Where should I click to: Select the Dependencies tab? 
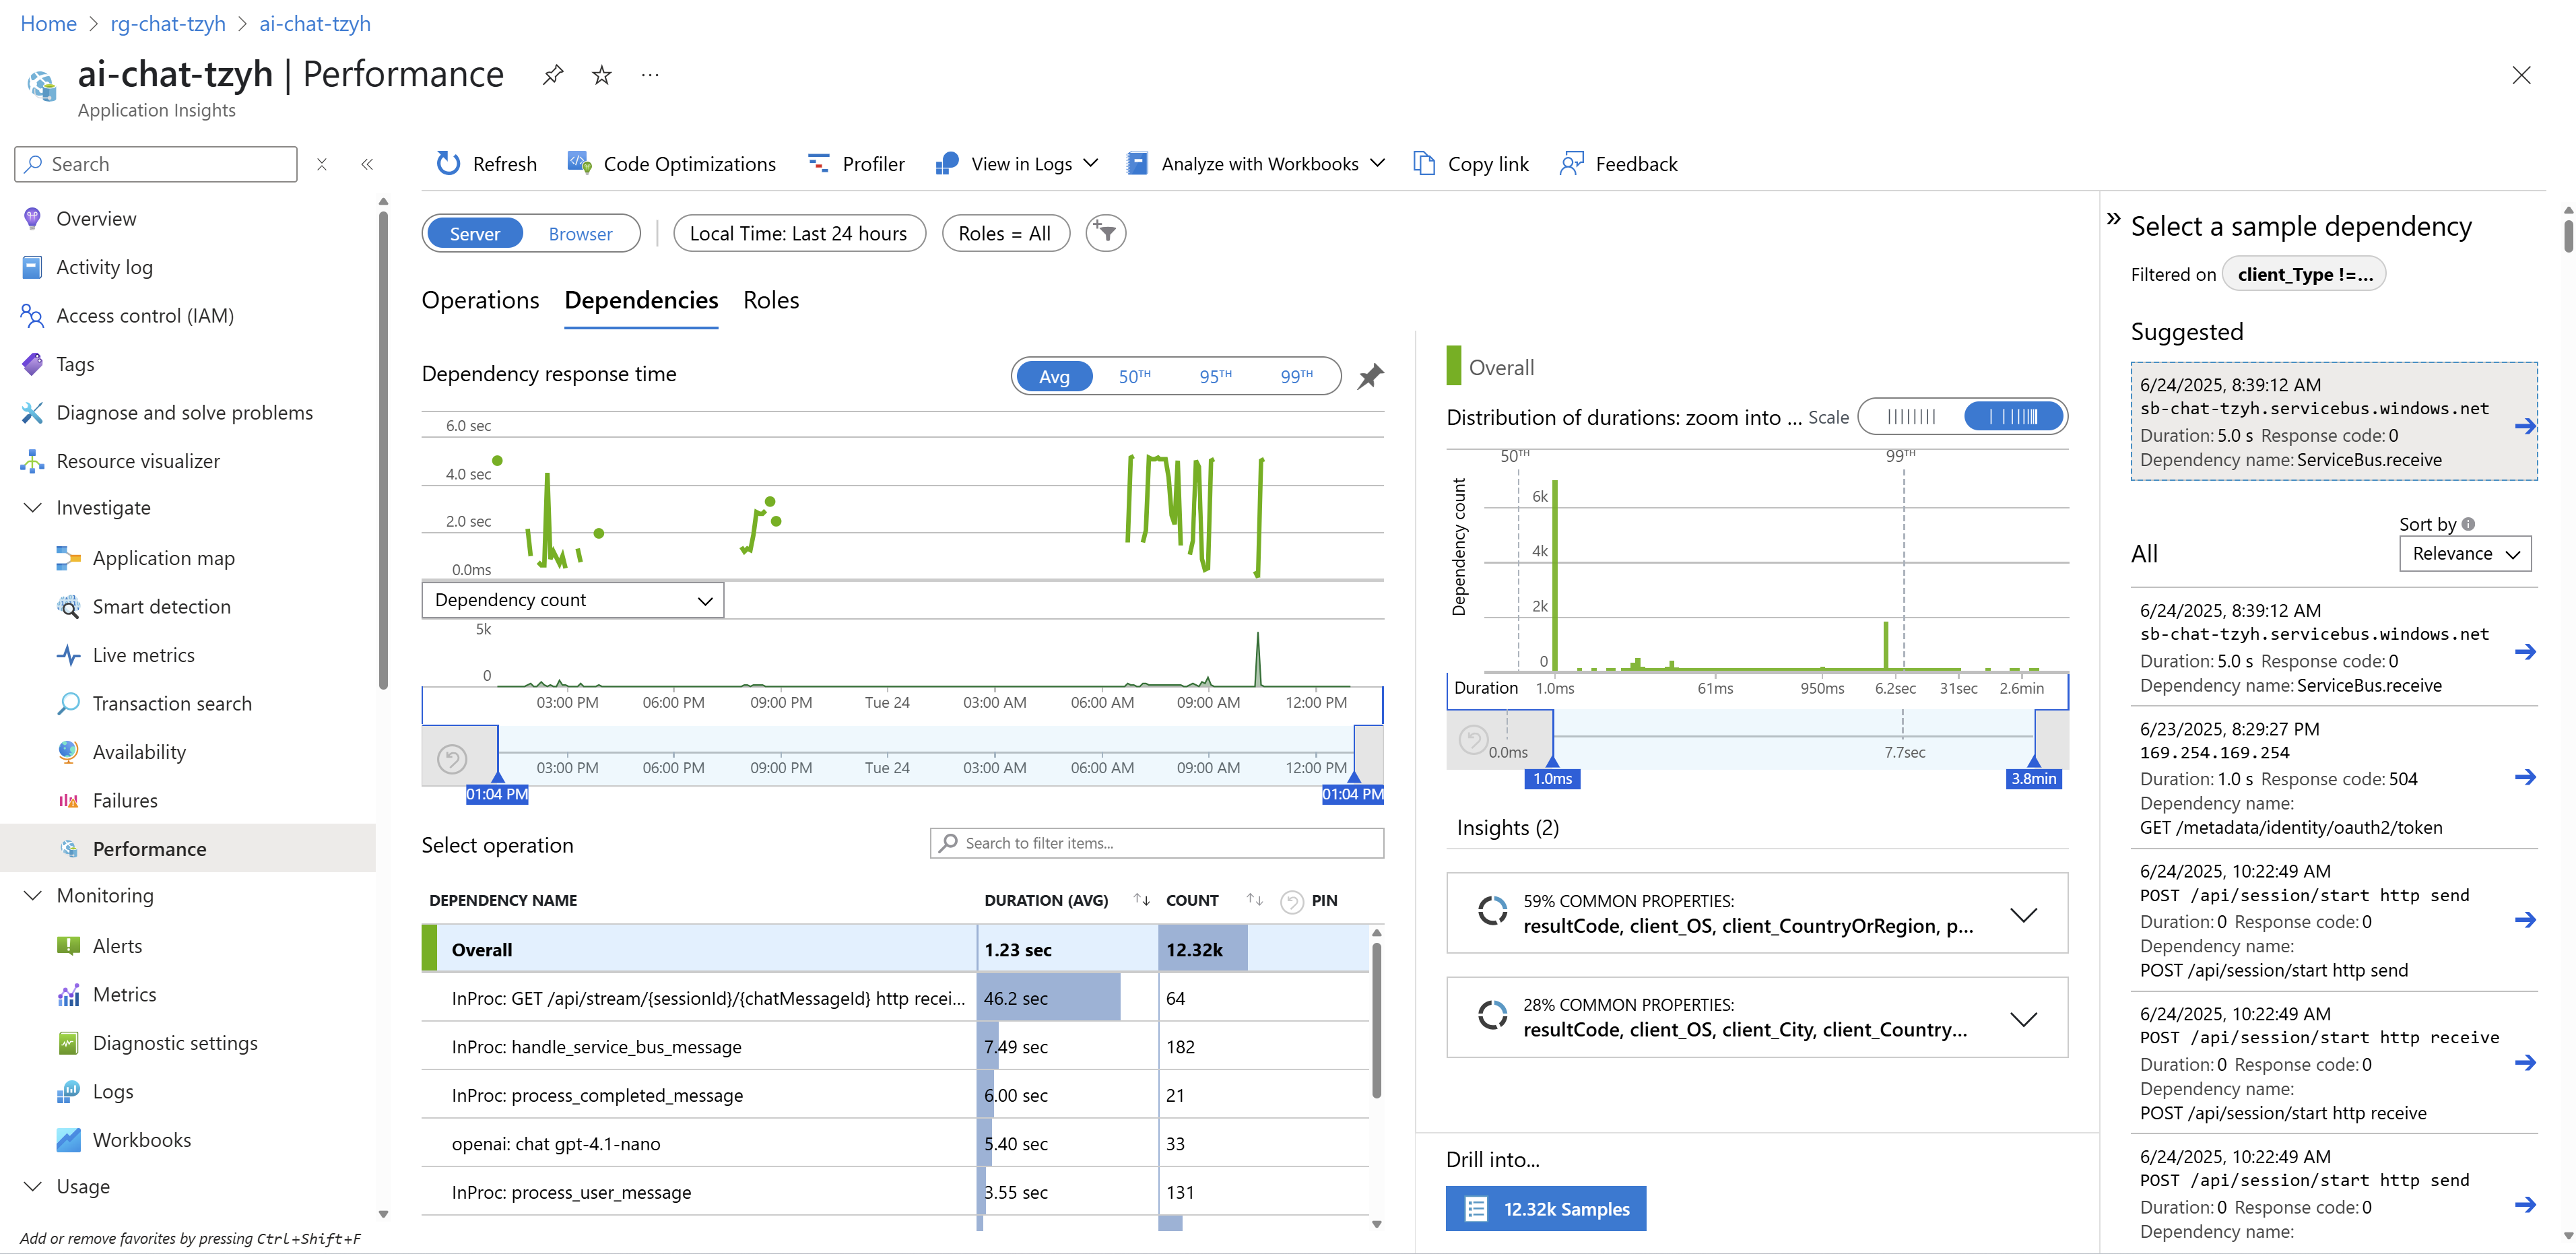(x=641, y=300)
